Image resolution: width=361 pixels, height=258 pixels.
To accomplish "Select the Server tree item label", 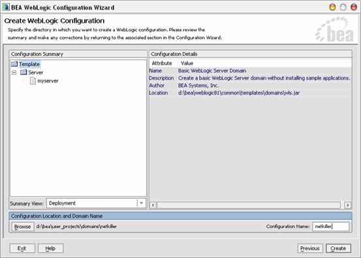I will (x=36, y=72).
